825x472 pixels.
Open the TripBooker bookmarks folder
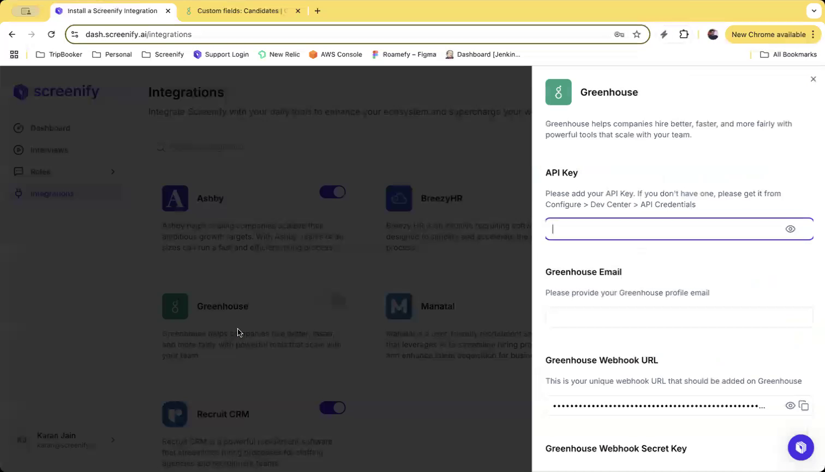[59, 55]
